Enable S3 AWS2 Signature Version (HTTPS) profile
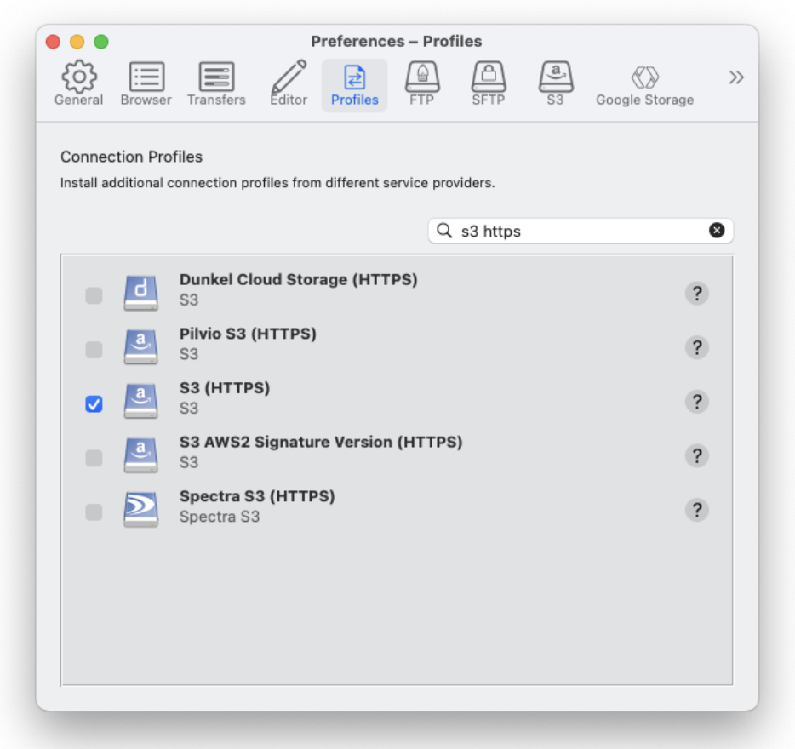 (x=94, y=459)
